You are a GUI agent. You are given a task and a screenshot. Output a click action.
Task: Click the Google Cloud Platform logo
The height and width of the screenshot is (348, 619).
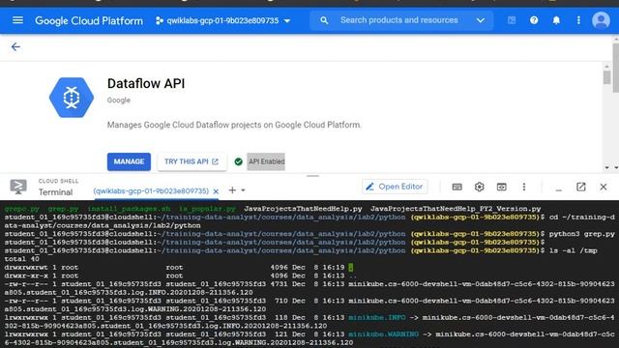click(x=89, y=20)
